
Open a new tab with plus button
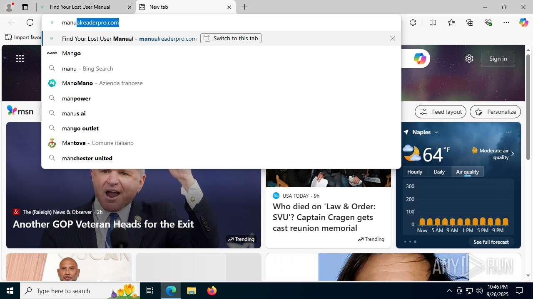pyautogui.click(x=245, y=7)
